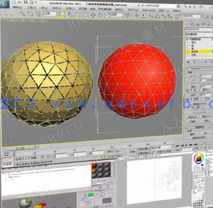Switch to the Motion command panel tab
This screenshot has height=208, width=213.
pyautogui.click(x=203, y=24)
